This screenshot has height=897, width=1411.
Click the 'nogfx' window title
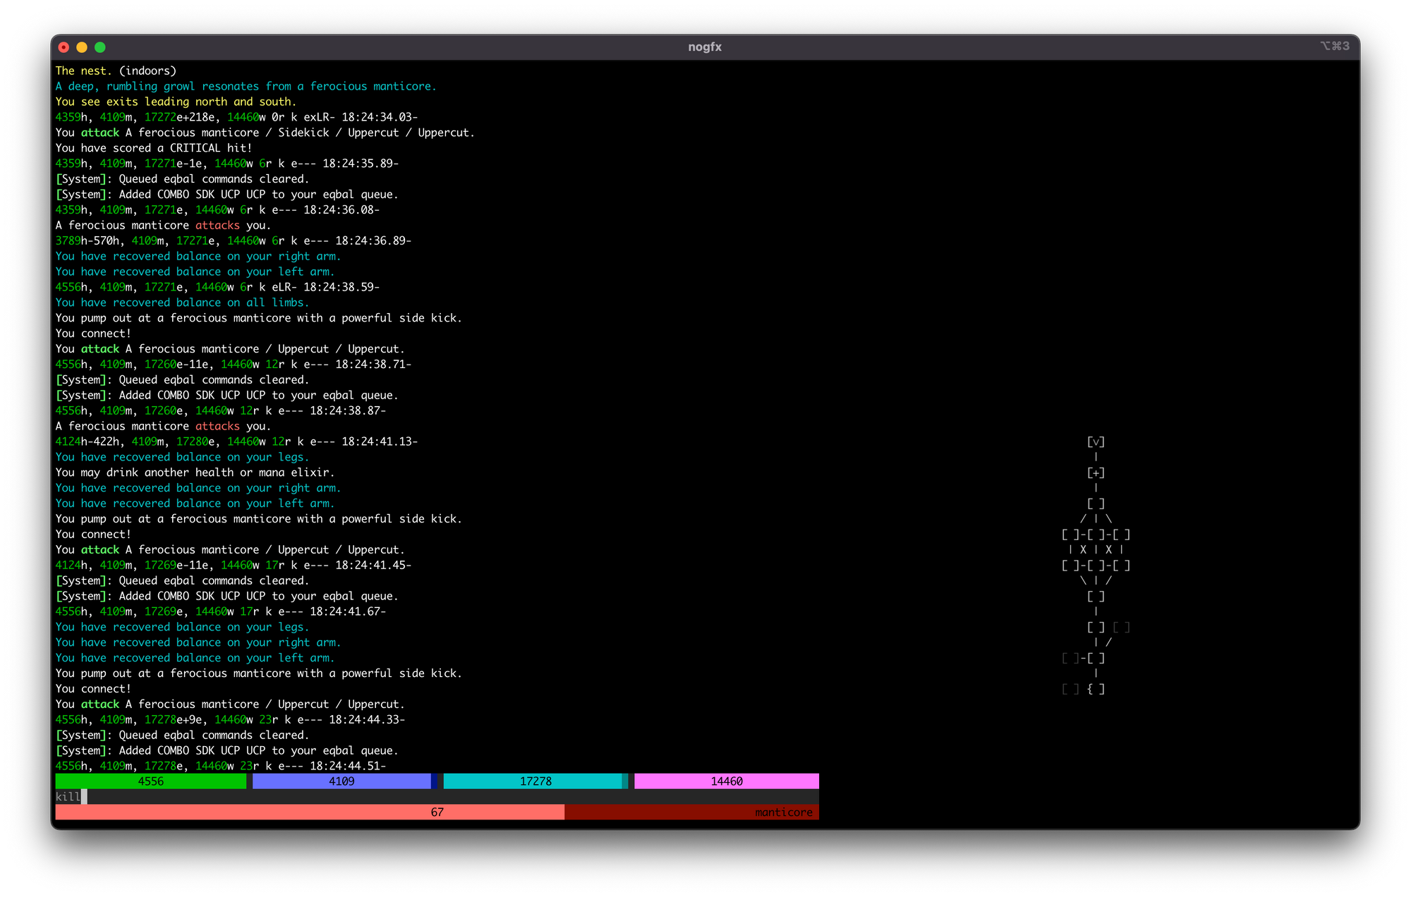[705, 47]
